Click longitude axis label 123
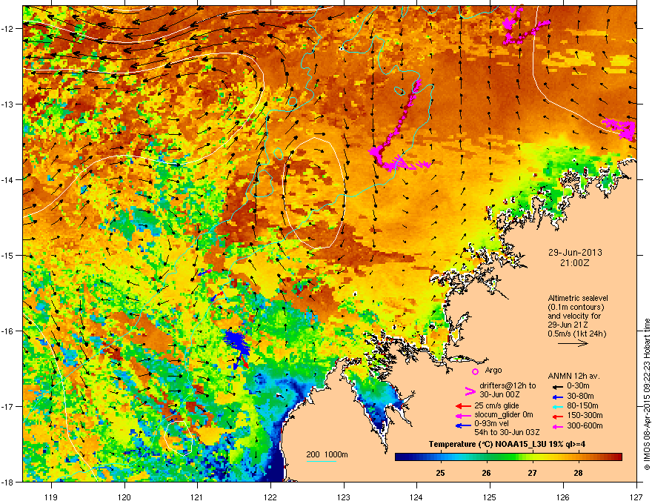Viewport: 652px width, 504px height. click(x=344, y=497)
